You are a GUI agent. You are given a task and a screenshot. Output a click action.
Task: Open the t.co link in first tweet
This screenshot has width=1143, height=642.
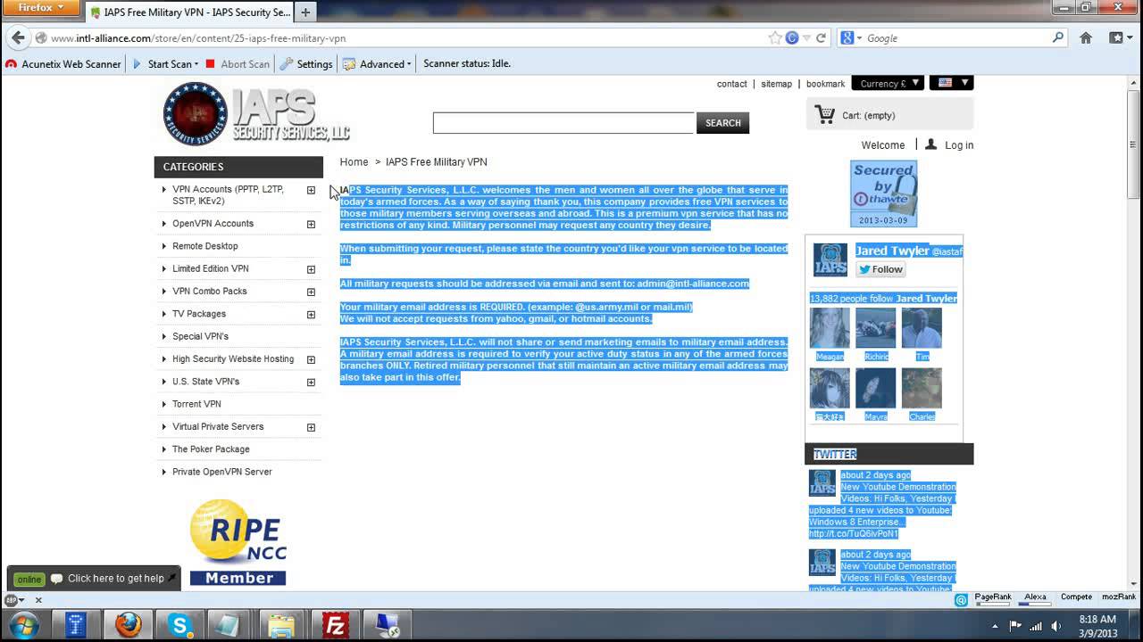pyautogui.click(x=854, y=534)
